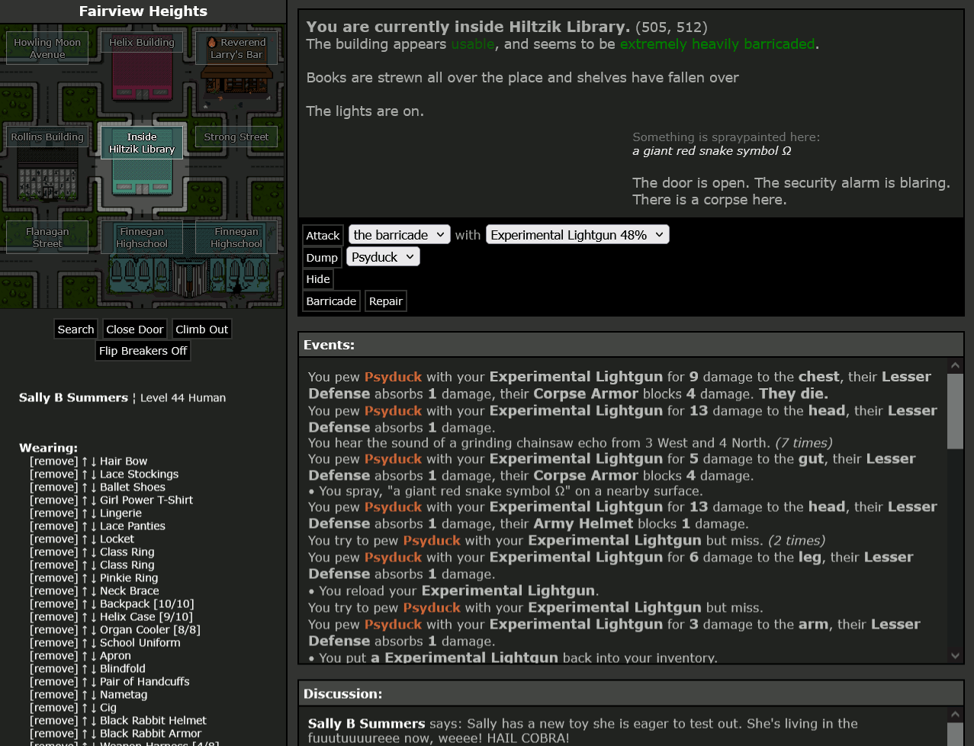Move Neck Brace down using its arrow

[94, 591]
